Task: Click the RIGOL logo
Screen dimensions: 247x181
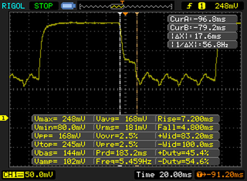Action: coord(13,6)
